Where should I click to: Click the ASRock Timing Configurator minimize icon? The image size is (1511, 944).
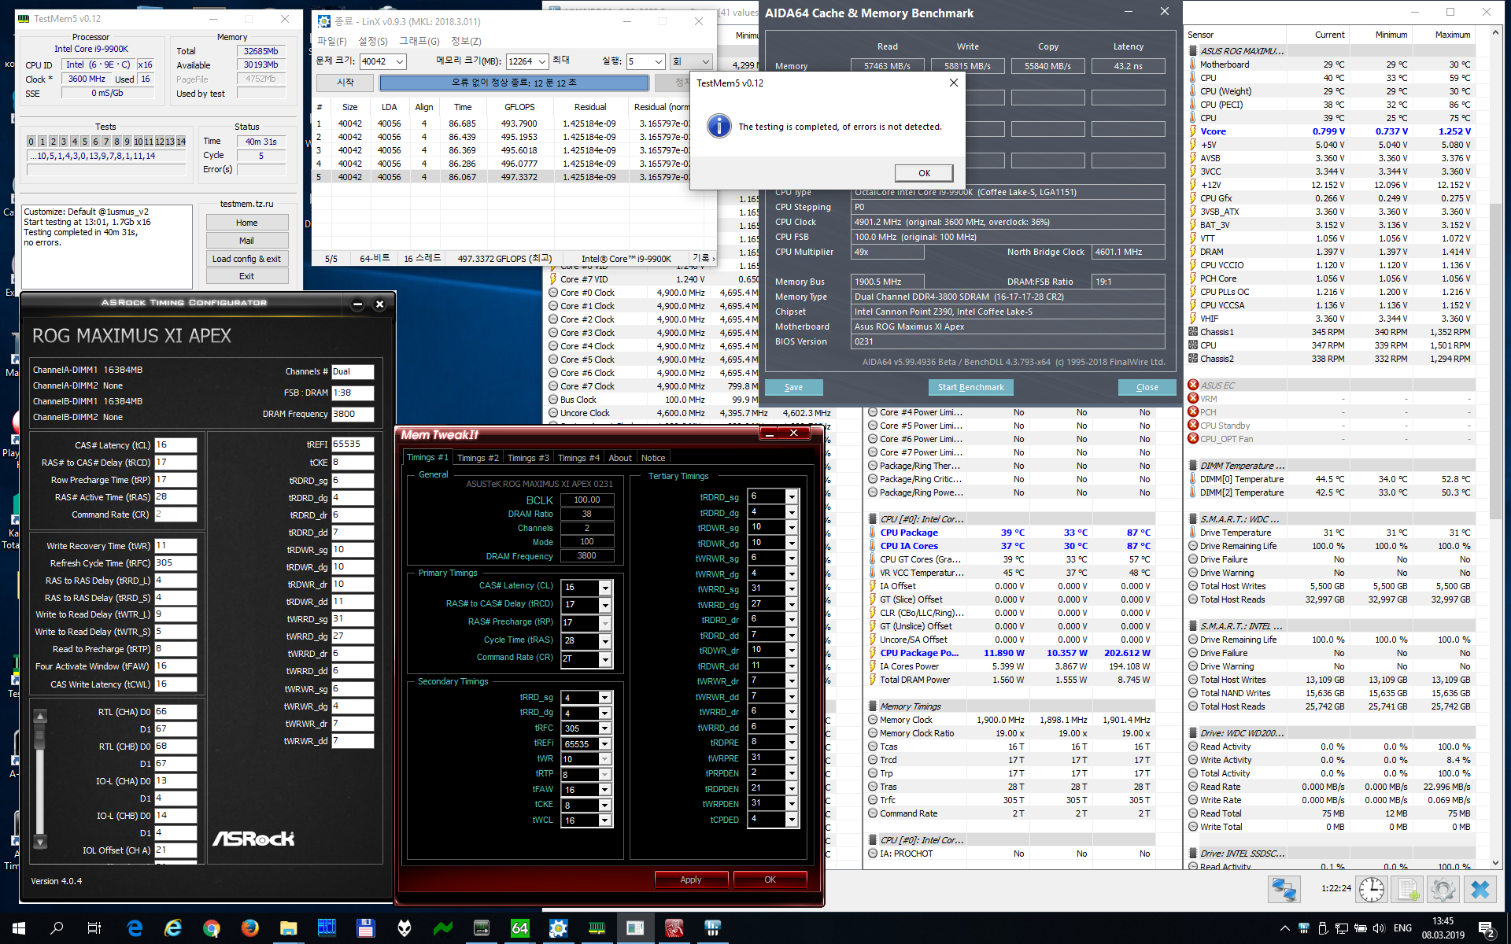pyautogui.click(x=357, y=304)
